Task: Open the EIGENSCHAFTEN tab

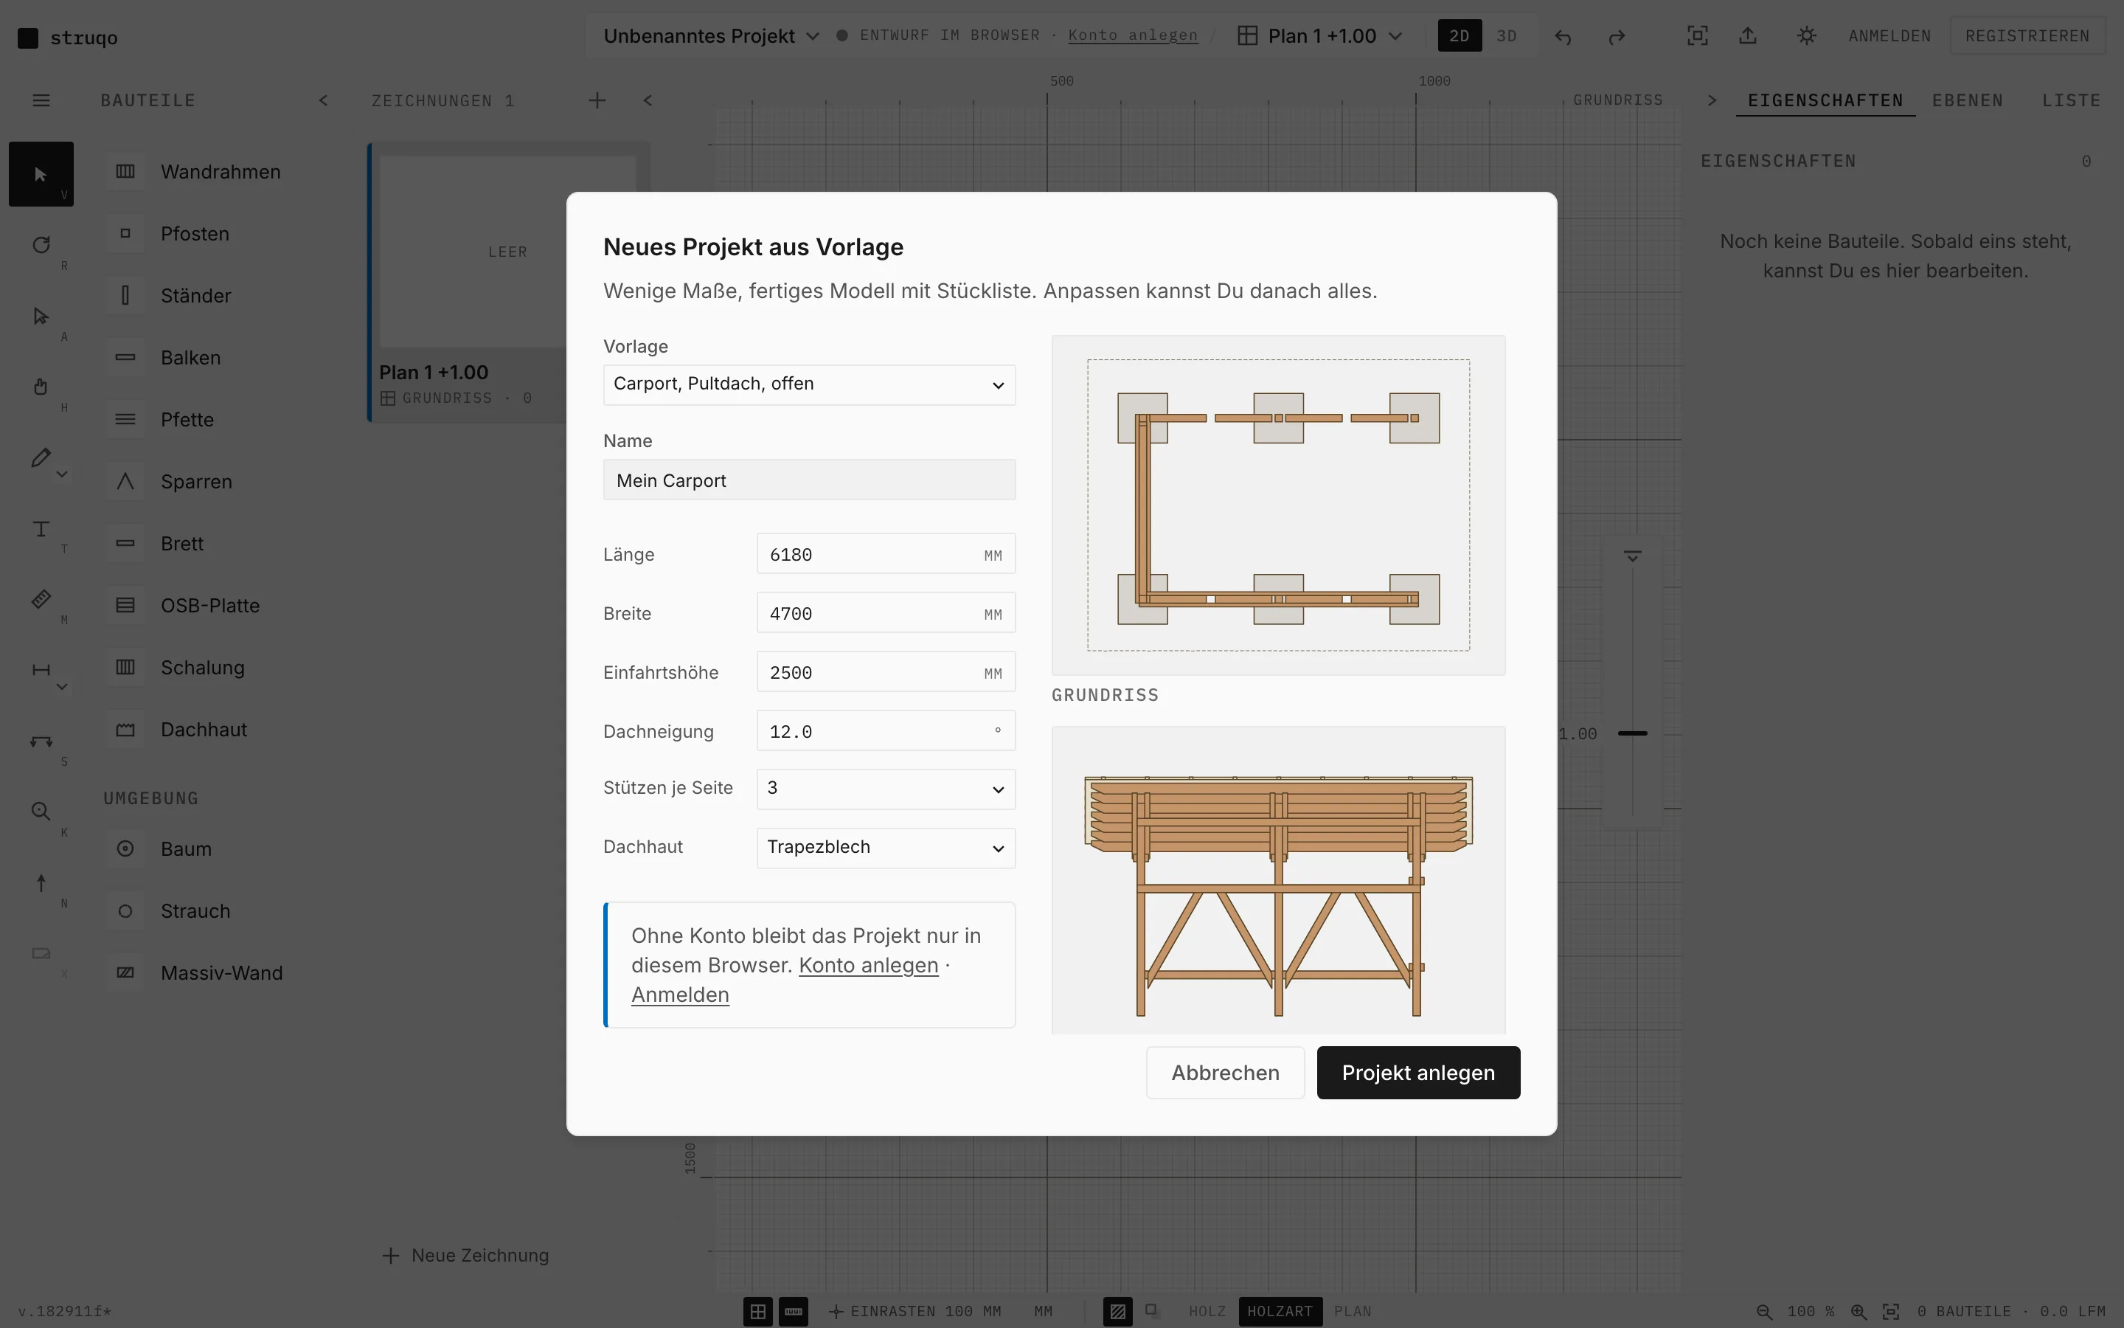Action: [x=1825, y=100]
